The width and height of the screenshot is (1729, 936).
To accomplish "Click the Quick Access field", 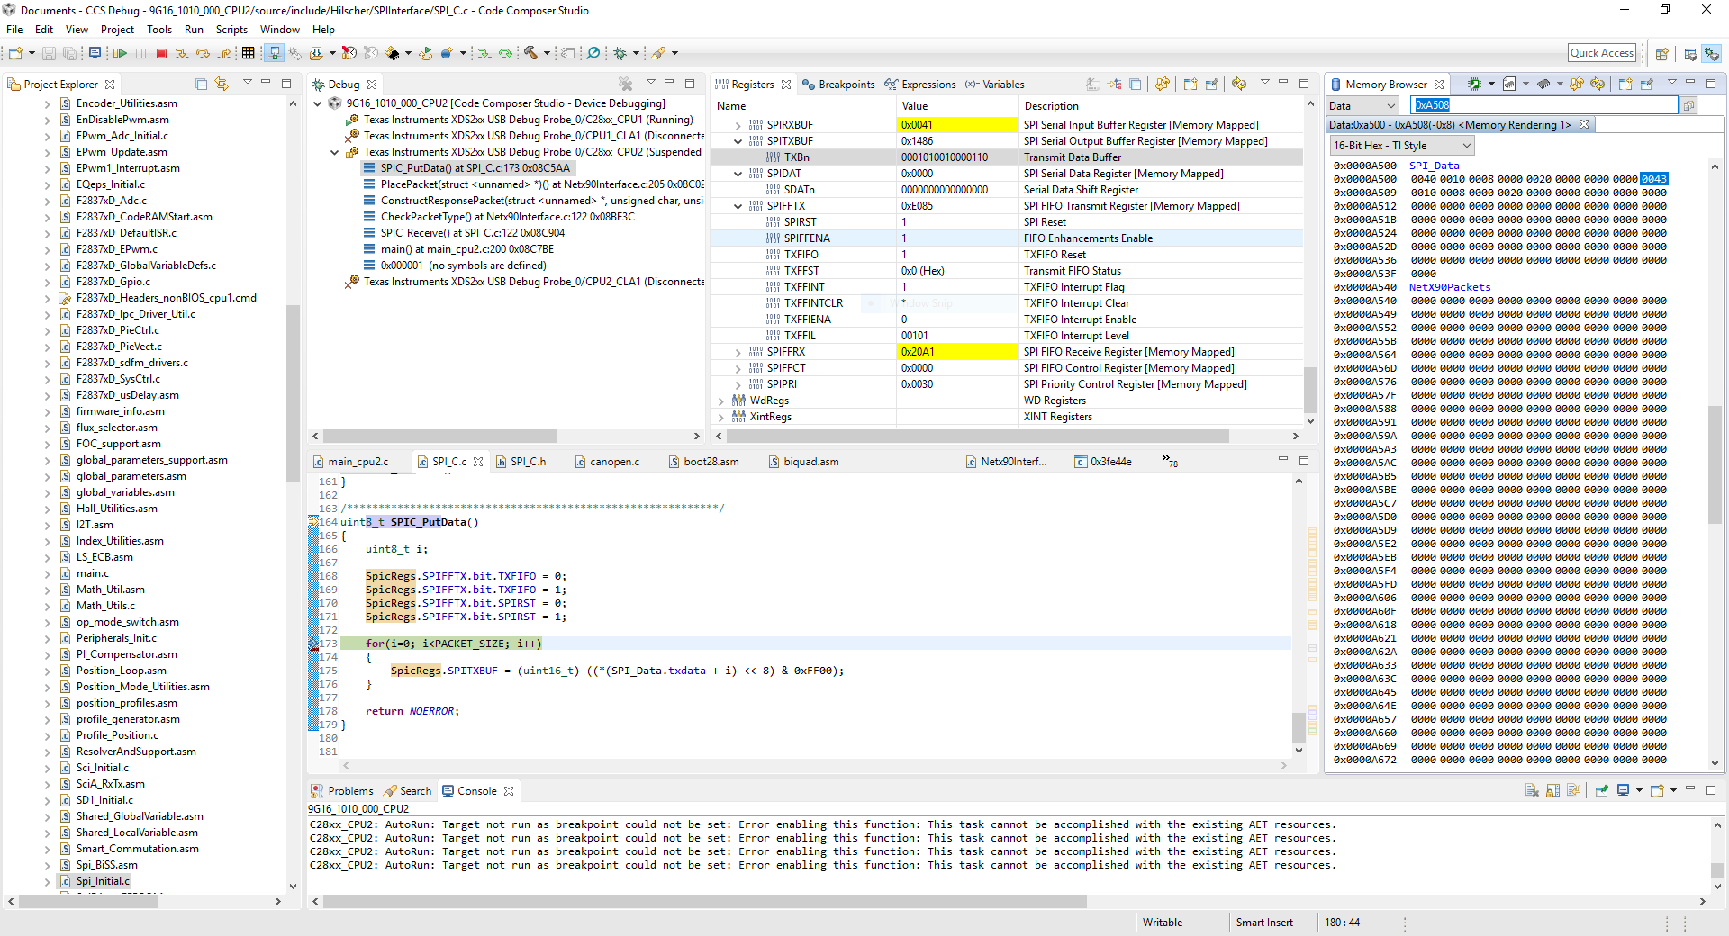I will (1601, 53).
